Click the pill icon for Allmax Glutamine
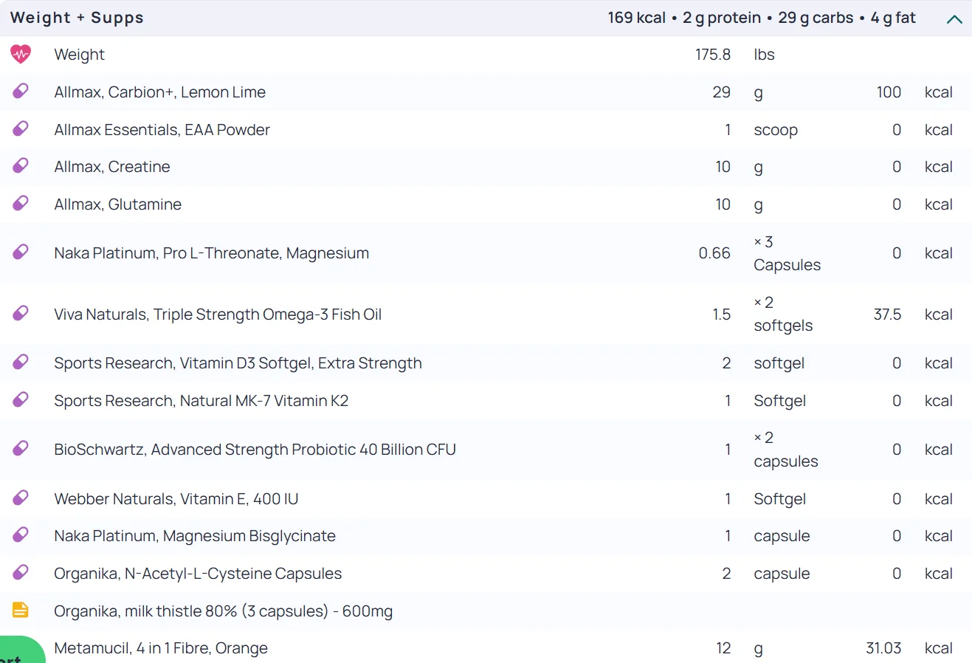The image size is (972, 663). [21, 204]
